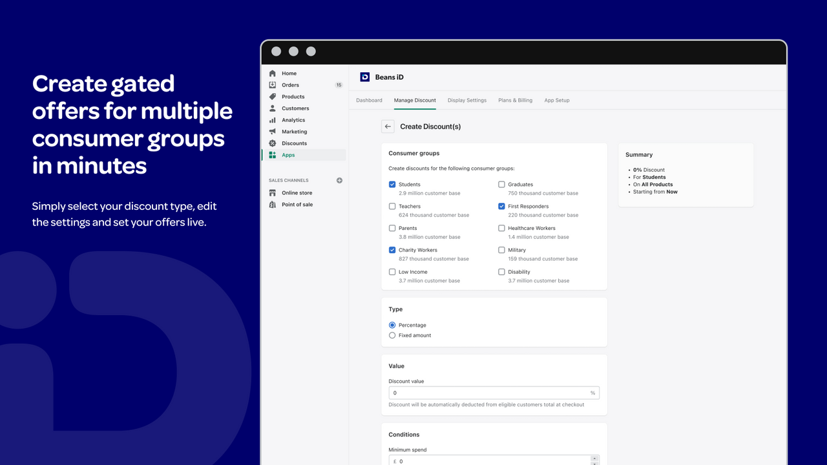The image size is (827, 465).
Task: Click the Analytics bar chart icon
Action: coord(273,120)
